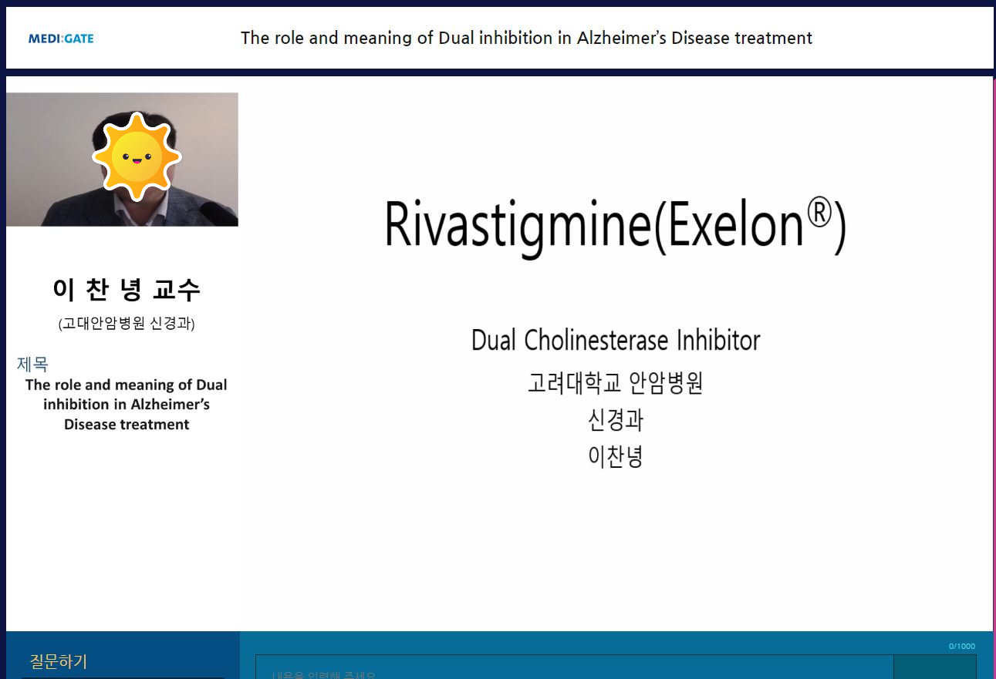Image resolution: width=996 pixels, height=679 pixels.
Task: Click the 고려대학교 안암병원 text on the slide
Action: coord(615,383)
